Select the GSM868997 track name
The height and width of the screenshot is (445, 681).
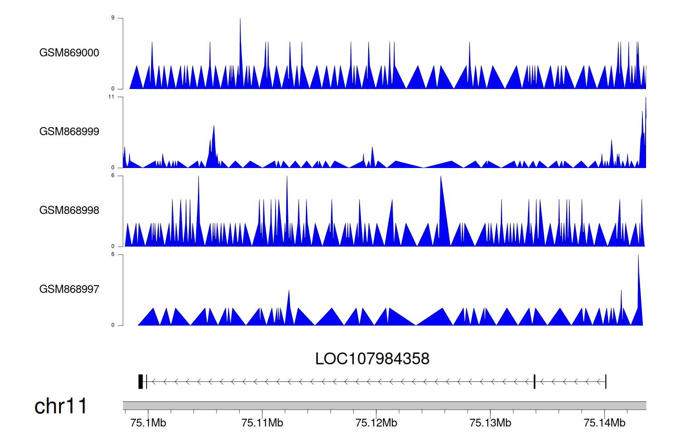coord(69,289)
